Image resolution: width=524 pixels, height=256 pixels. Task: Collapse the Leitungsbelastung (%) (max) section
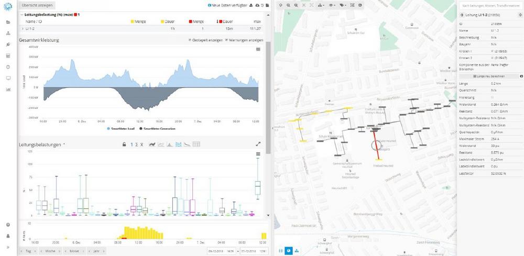21,15
